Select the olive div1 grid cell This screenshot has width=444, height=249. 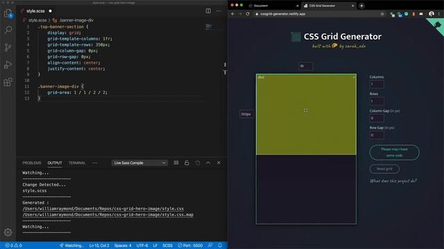pyautogui.click(x=306, y=114)
